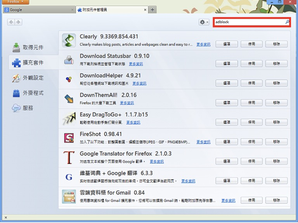
Task: Open 選項 (Options) for Clearly
Action: pos(227,44)
